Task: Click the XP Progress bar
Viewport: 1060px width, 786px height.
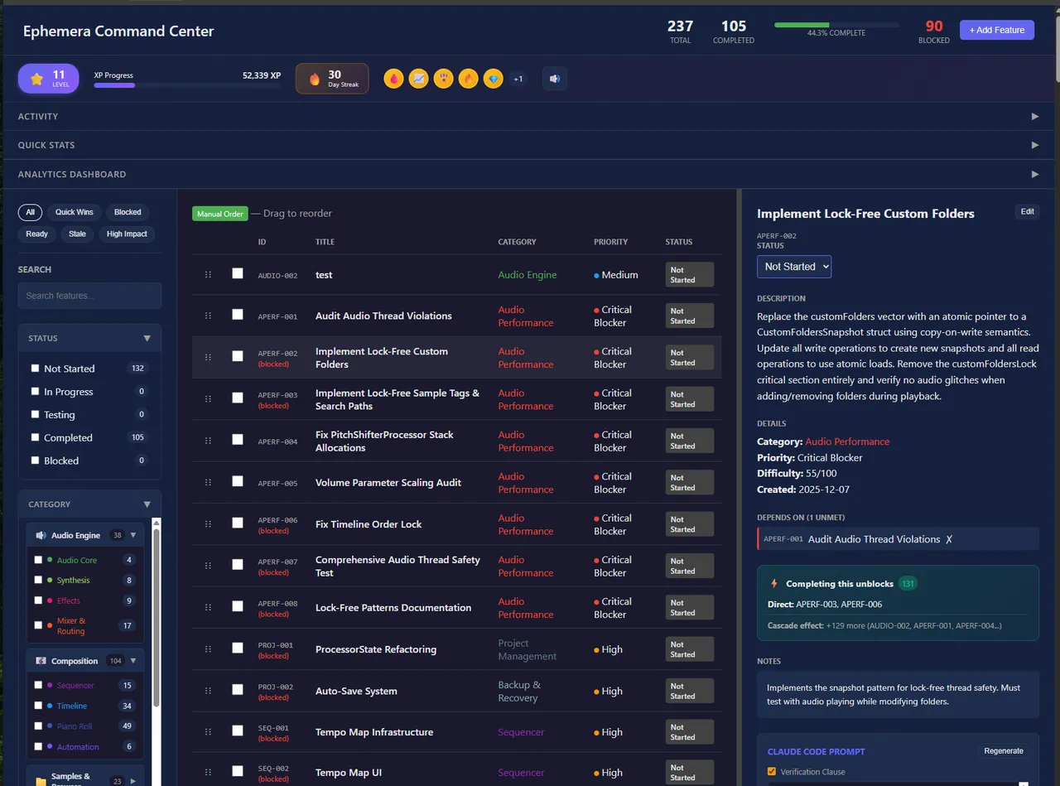Action: point(187,85)
